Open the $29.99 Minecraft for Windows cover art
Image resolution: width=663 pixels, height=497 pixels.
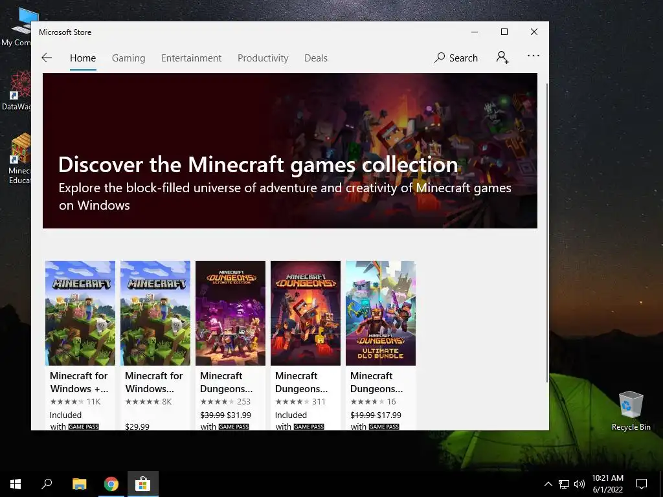(155, 313)
